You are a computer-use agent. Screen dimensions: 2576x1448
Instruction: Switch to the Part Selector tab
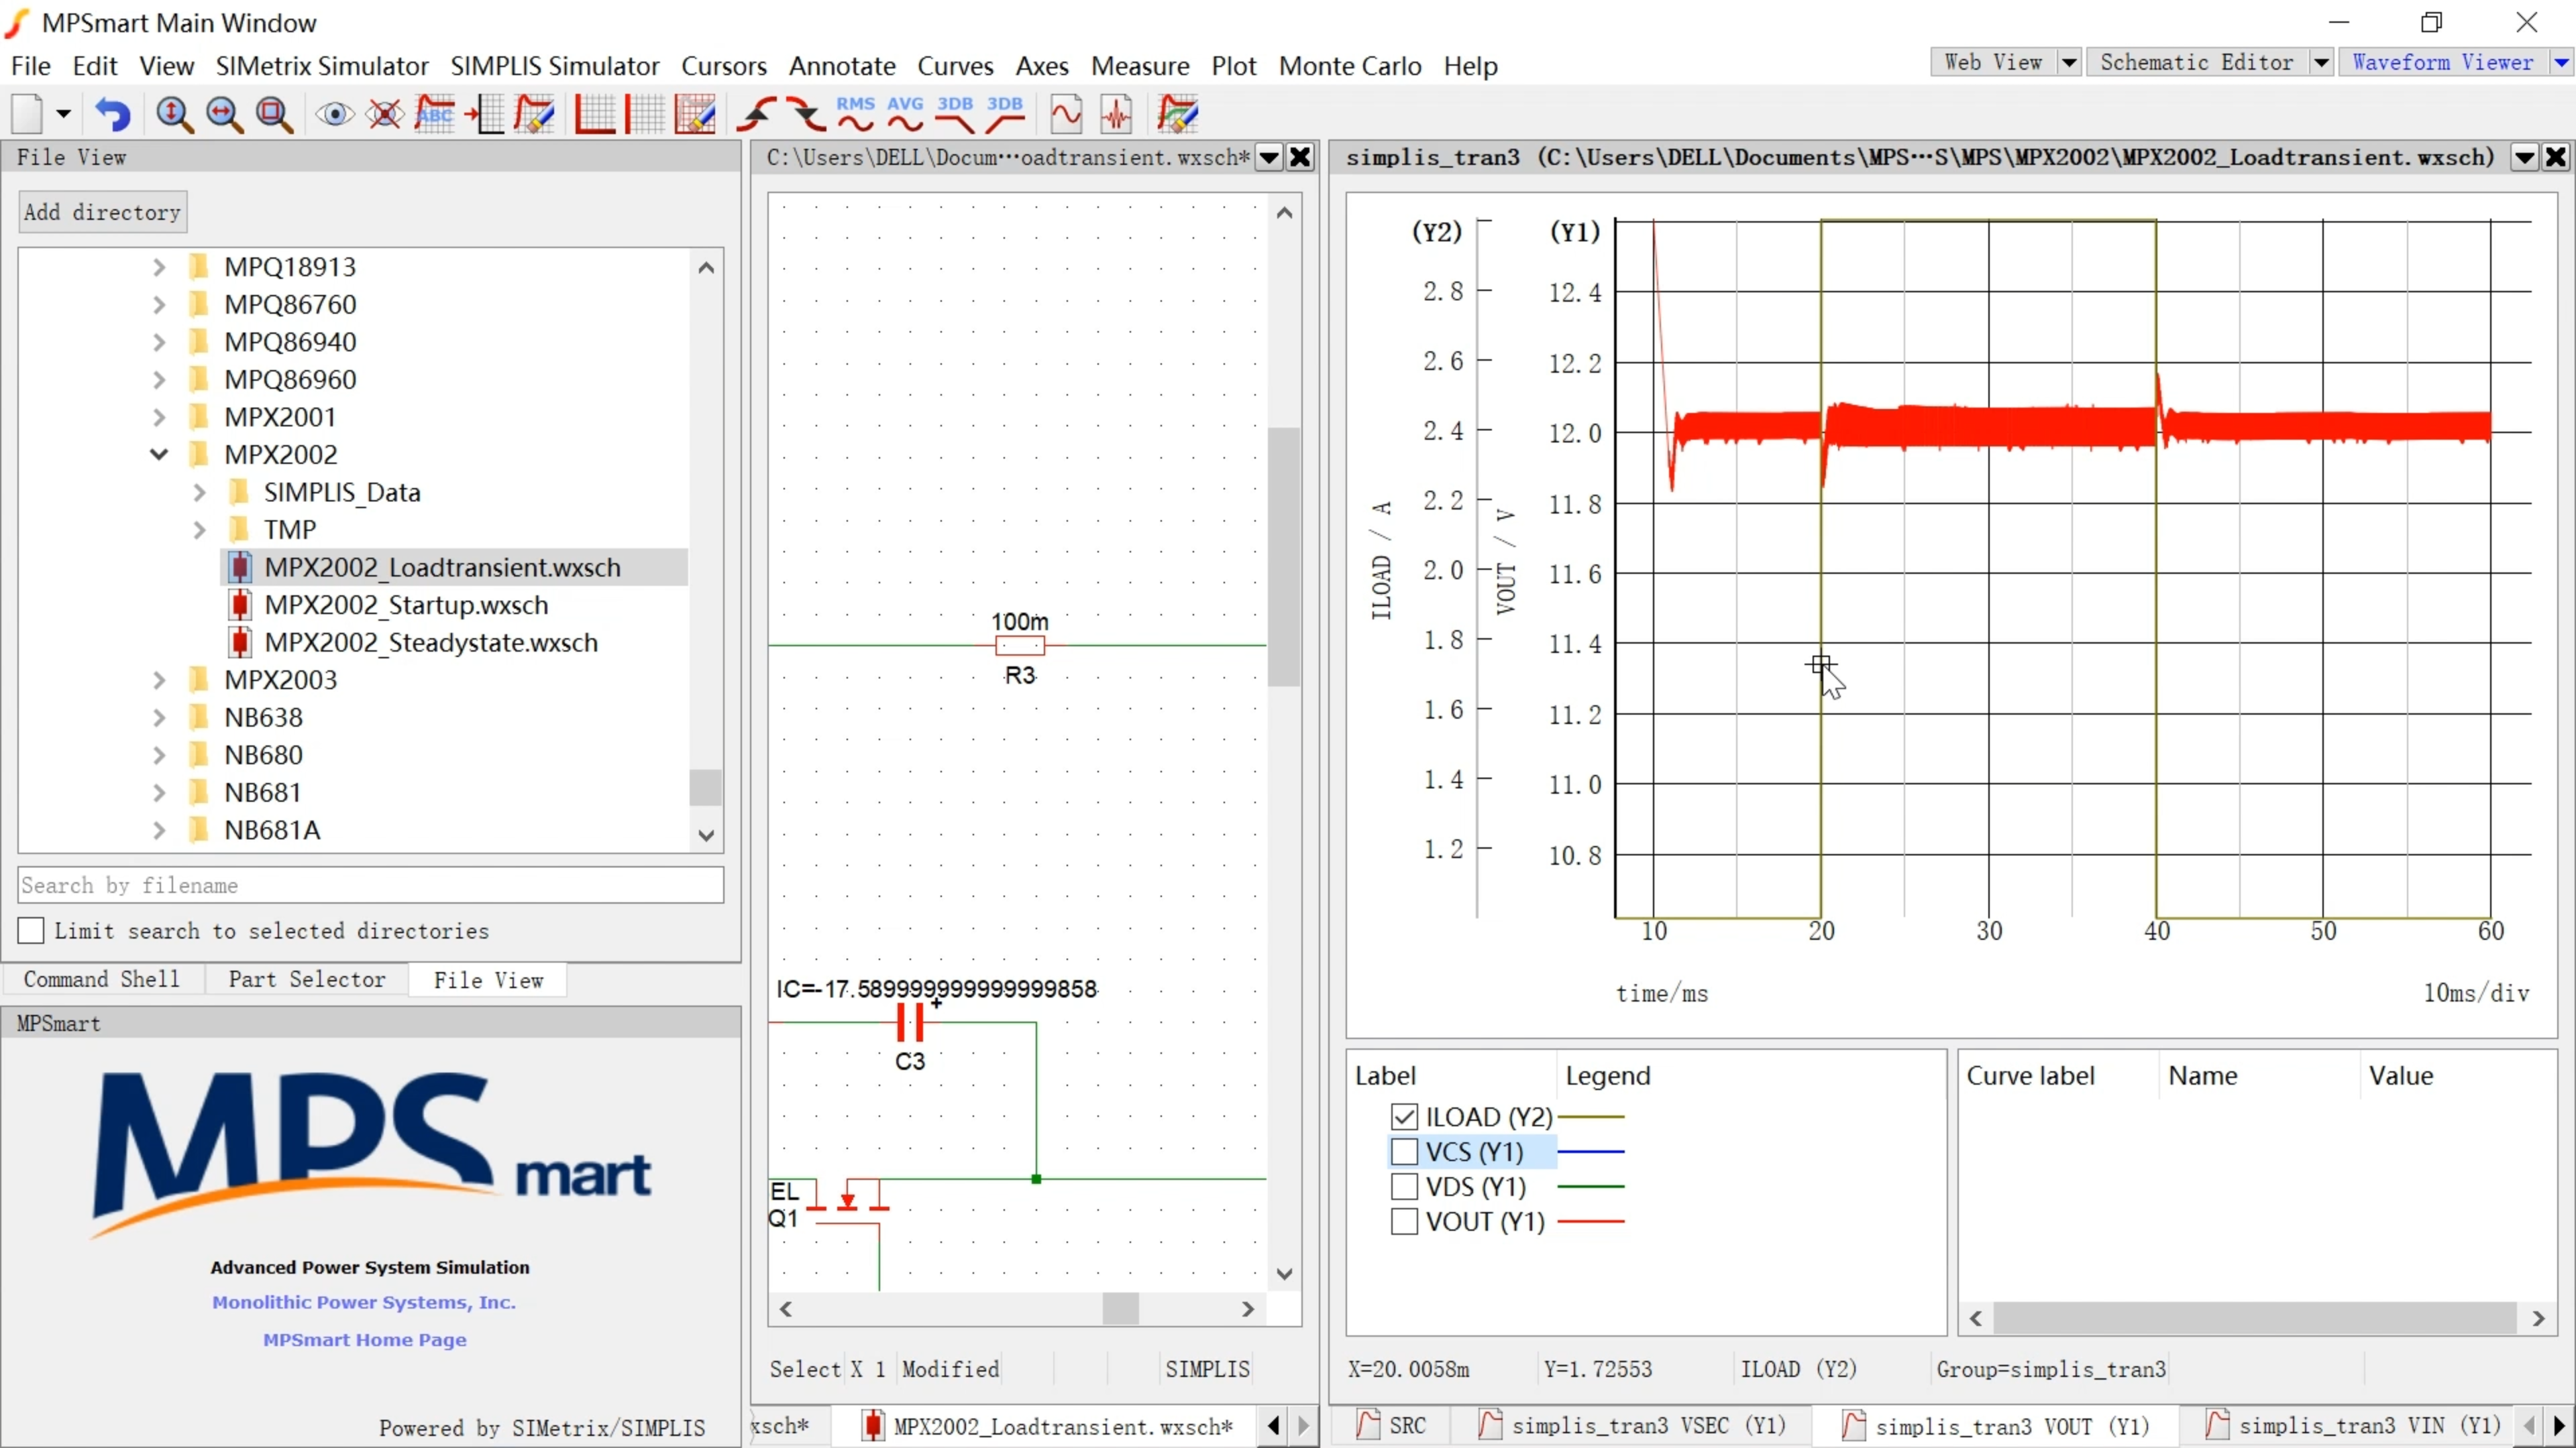(x=306, y=979)
